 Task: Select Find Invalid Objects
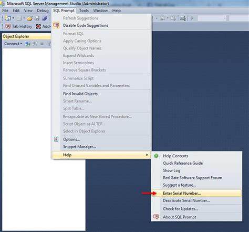click(x=80, y=94)
